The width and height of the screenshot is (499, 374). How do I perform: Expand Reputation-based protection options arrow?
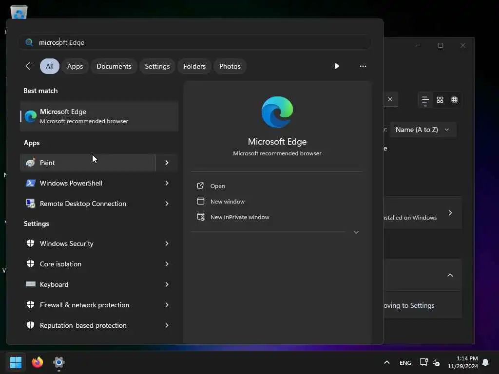pos(167,325)
